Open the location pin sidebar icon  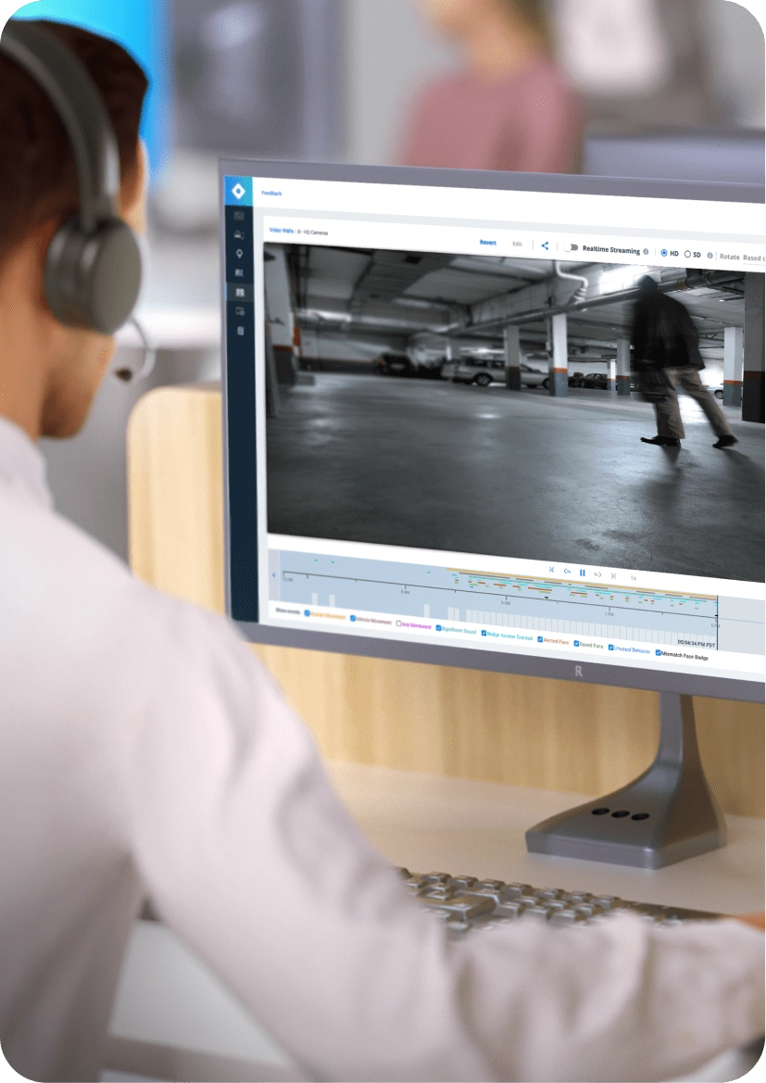[239, 254]
